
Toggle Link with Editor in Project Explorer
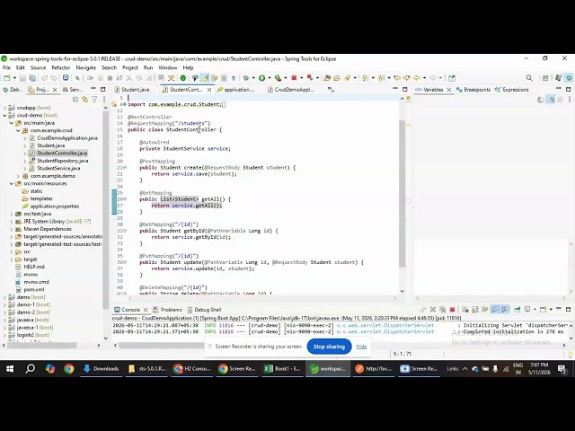(85, 100)
